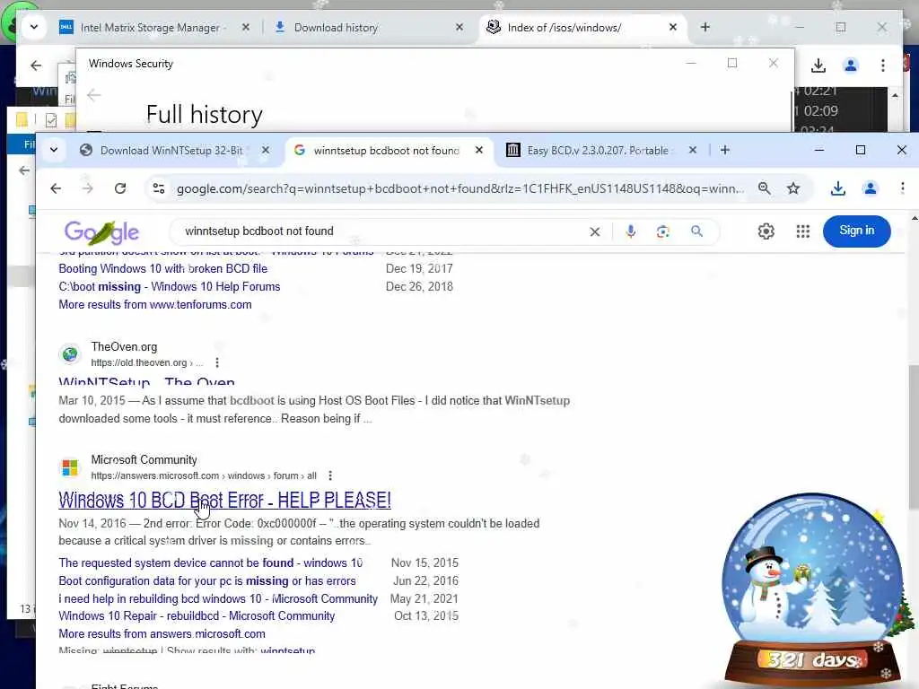Click the Full history heading in Windows Security
This screenshot has width=919, height=689.
point(204,114)
